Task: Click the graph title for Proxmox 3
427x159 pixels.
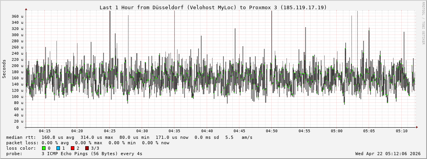Action: point(213,7)
